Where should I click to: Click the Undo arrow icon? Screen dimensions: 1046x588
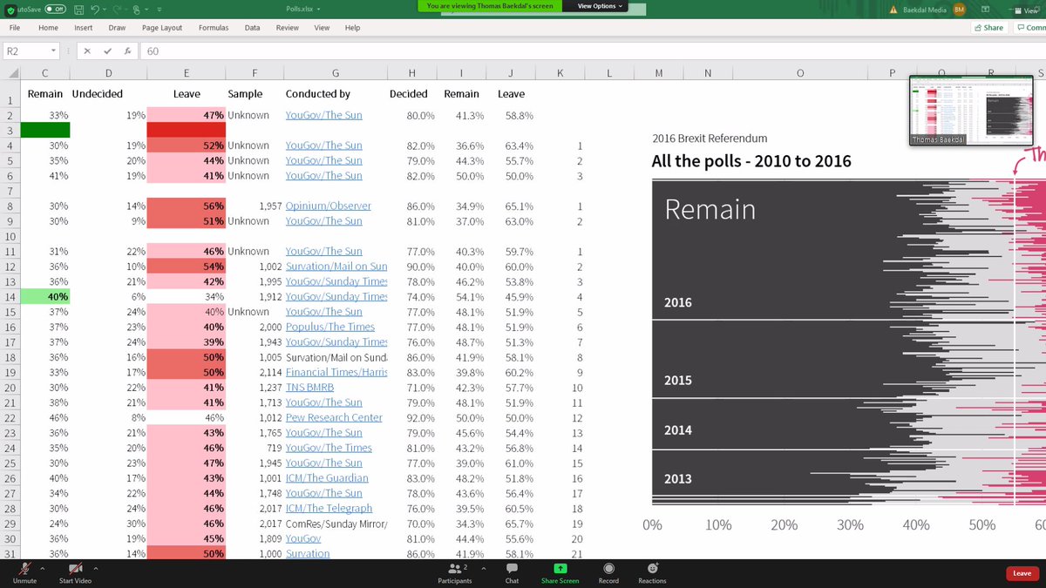tap(95, 10)
